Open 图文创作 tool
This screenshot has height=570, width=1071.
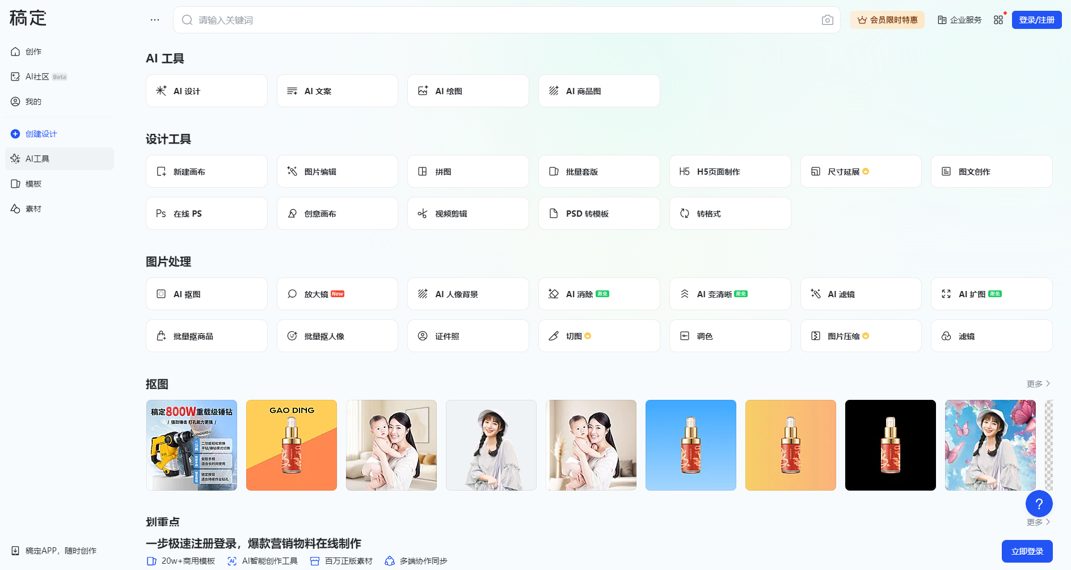992,171
